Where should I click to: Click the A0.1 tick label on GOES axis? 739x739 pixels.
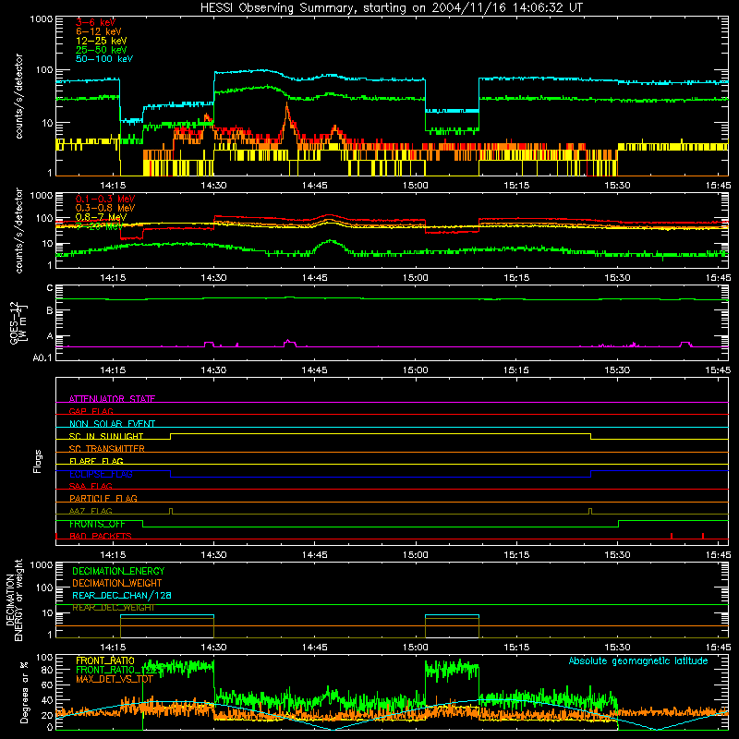click(x=42, y=357)
